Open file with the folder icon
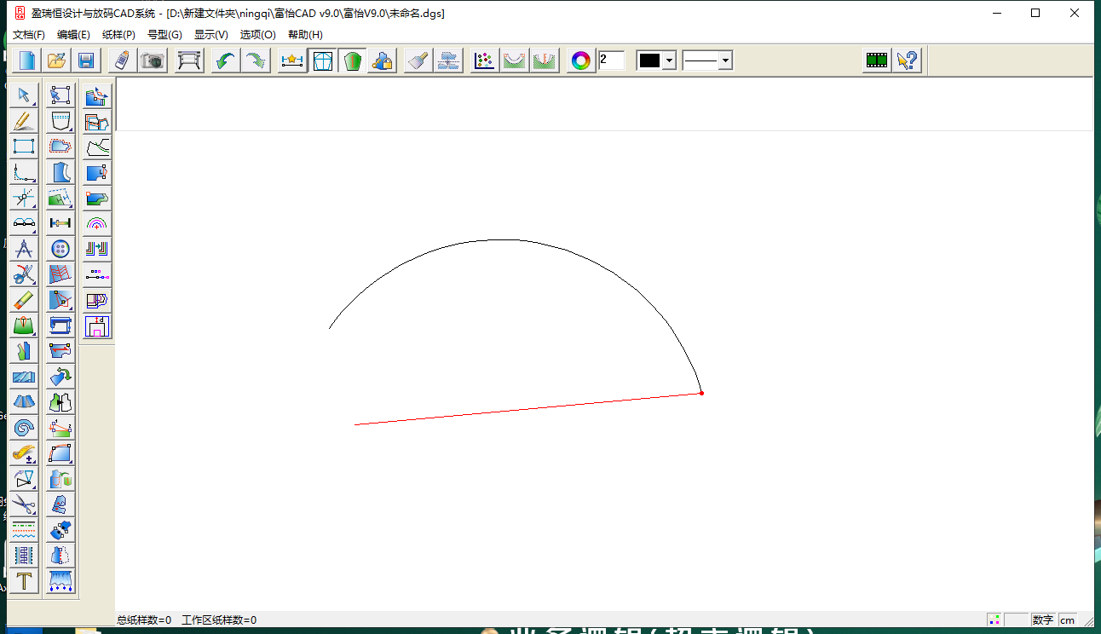The height and width of the screenshot is (634, 1101). [x=56, y=61]
